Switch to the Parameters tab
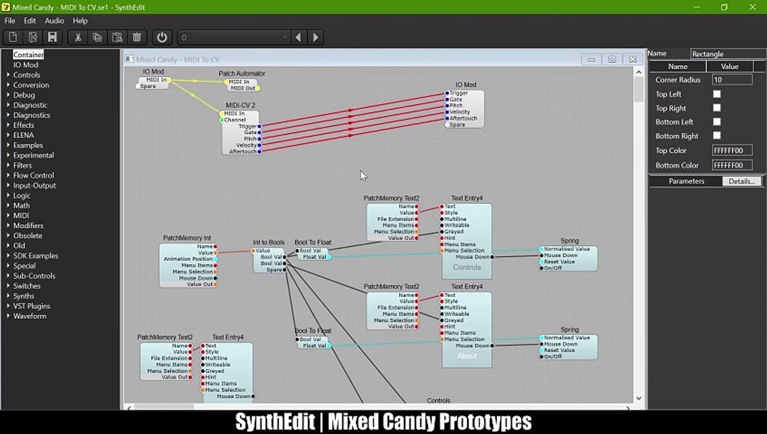The height and width of the screenshot is (434, 767). (x=686, y=181)
